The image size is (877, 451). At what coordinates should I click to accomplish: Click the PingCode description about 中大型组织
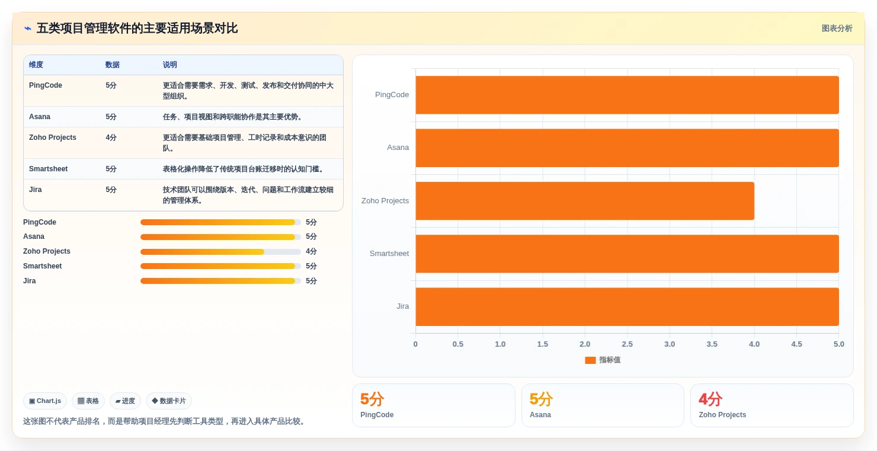pos(248,91)
